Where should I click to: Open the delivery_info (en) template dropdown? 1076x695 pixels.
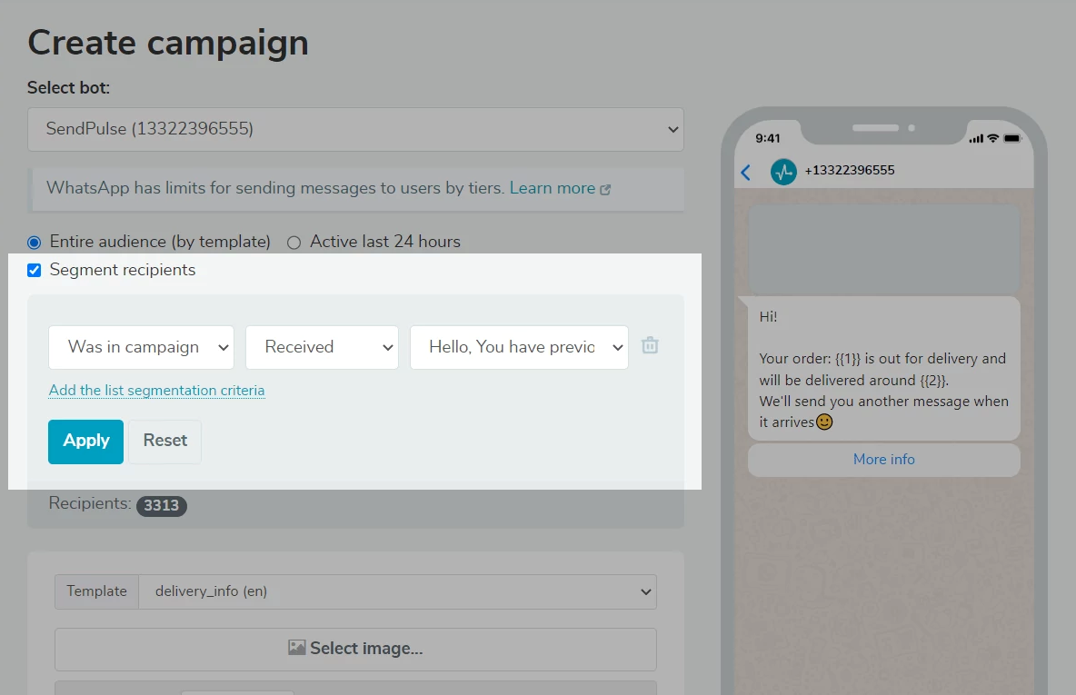tap(397, 591)
